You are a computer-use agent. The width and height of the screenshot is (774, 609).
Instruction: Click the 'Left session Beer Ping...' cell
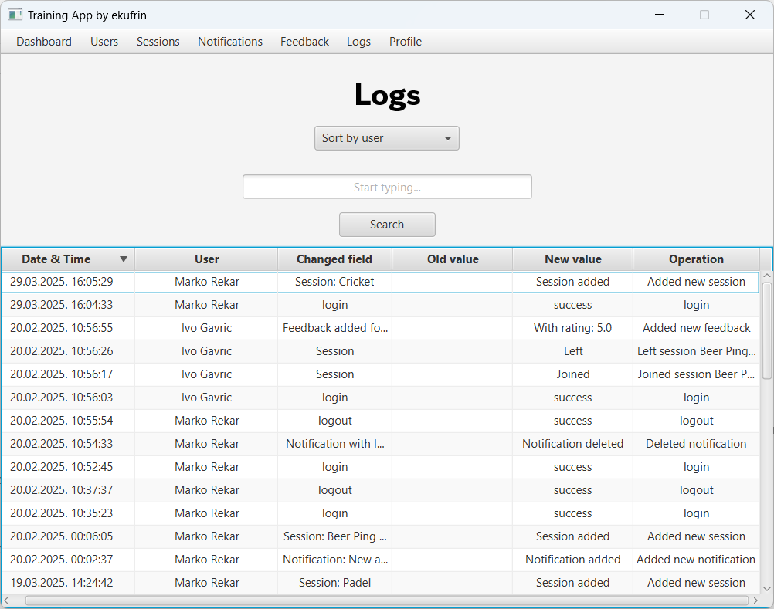(696, 351)
